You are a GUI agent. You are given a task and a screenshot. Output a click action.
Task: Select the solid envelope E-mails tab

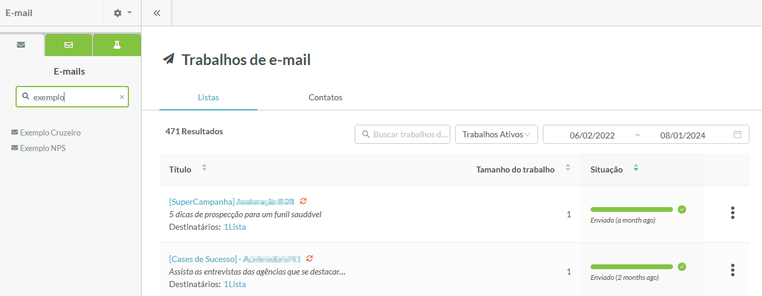pyautogui.click(x=21, y=45)
